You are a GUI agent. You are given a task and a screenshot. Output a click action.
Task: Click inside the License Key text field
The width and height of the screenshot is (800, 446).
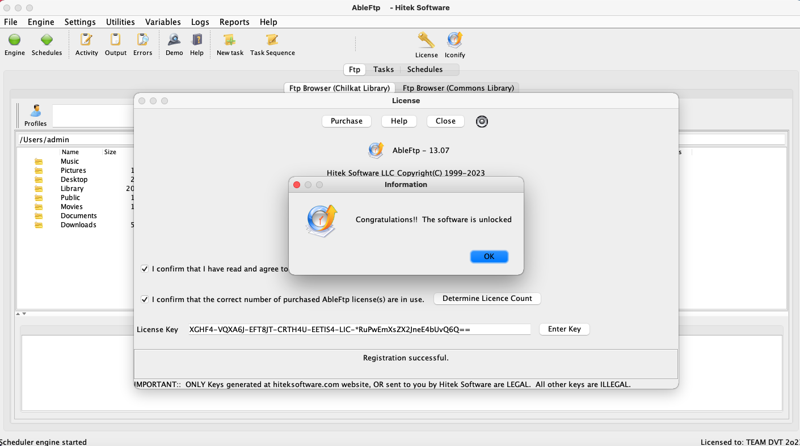click(x=359, y=330)
